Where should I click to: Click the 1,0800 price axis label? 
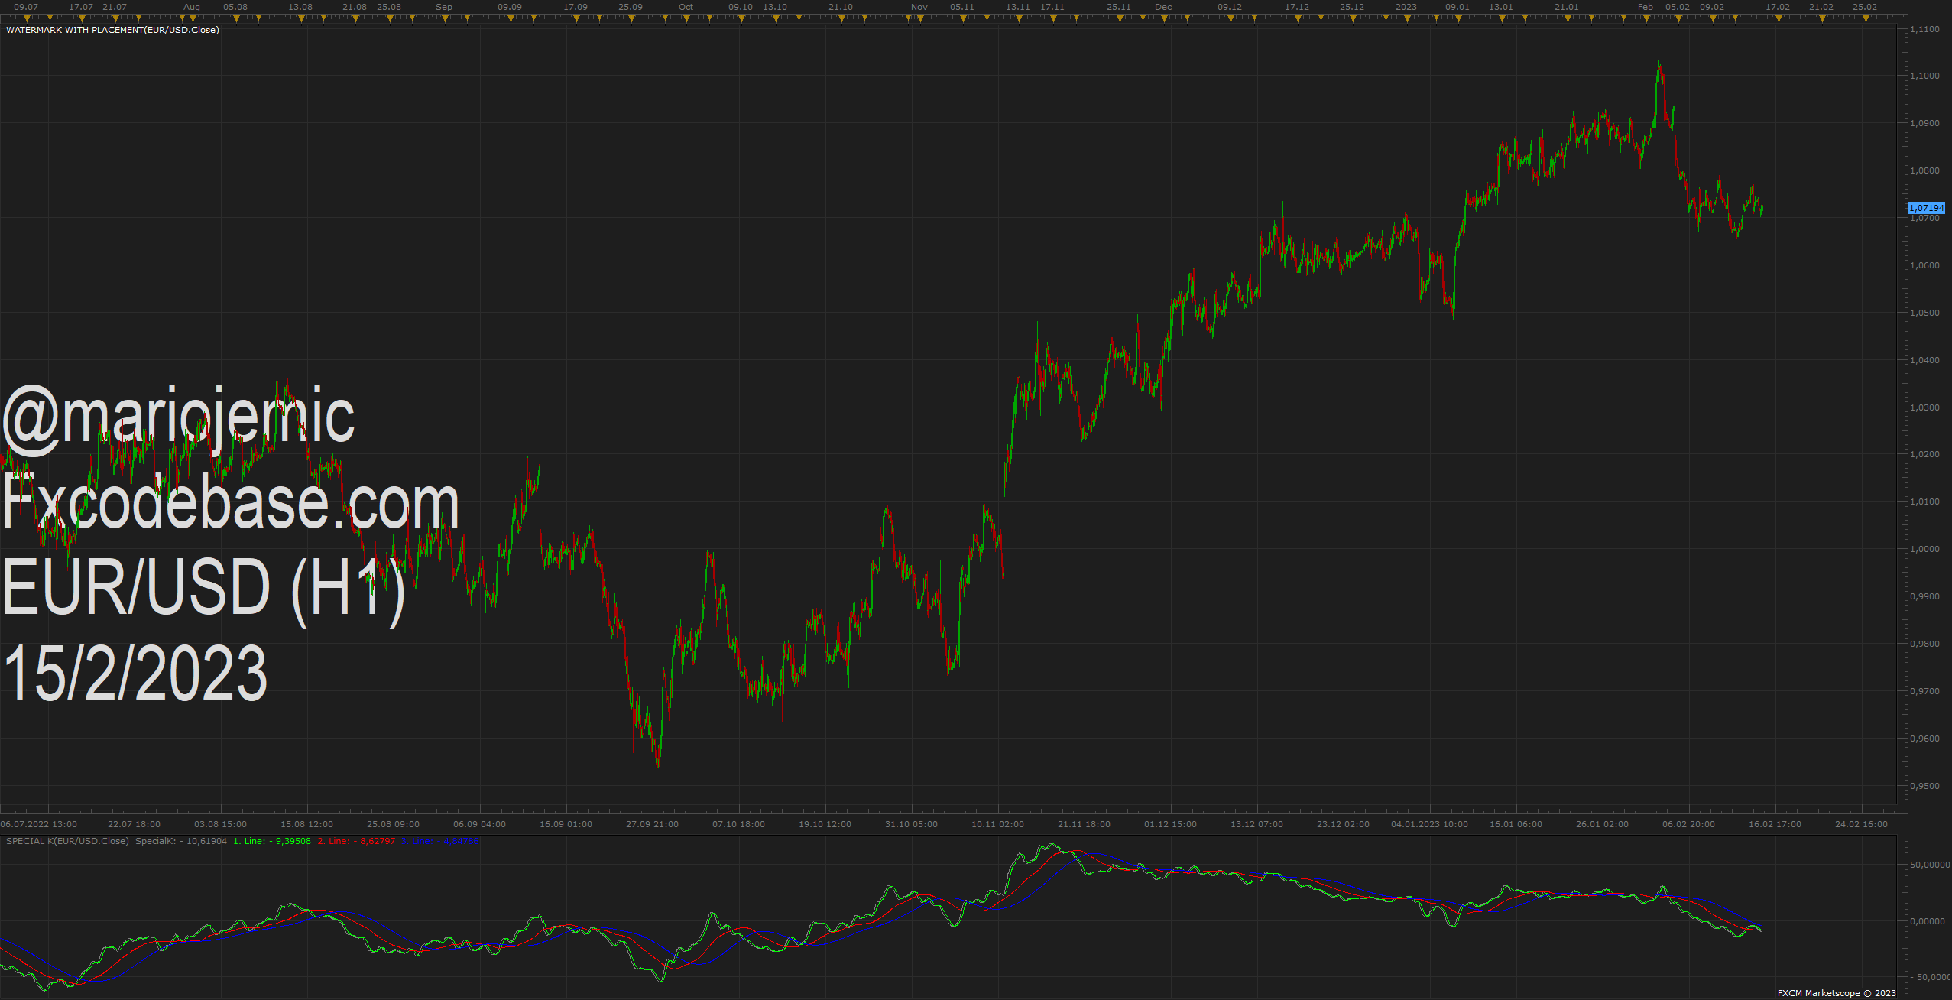(1924, 170)
